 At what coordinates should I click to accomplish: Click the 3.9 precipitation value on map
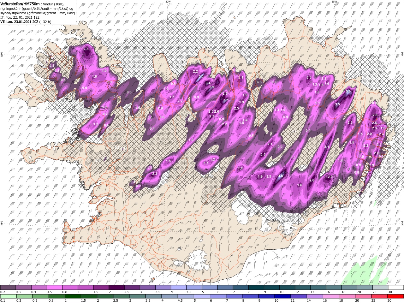(212, 87)
